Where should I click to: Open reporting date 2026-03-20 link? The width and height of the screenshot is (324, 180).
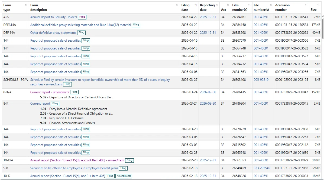click(208, 104)
